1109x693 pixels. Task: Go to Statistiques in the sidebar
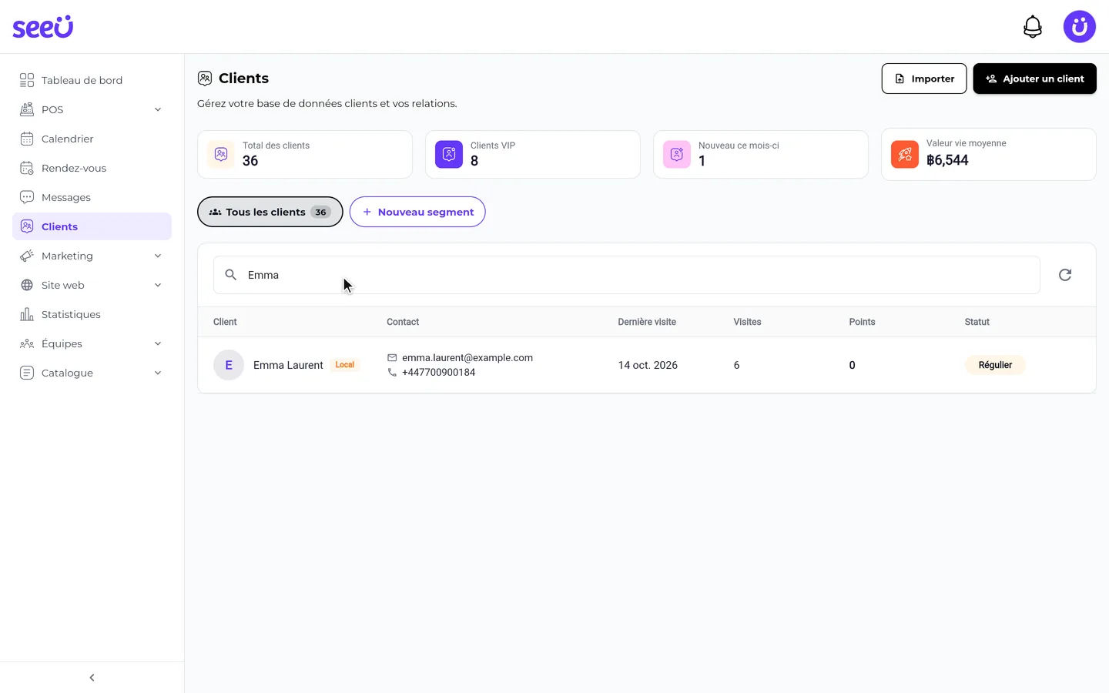(x=92, y=314)
